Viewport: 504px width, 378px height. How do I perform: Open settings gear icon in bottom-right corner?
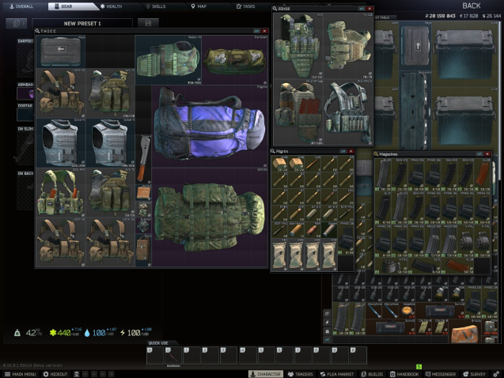(x=496, y=374)
